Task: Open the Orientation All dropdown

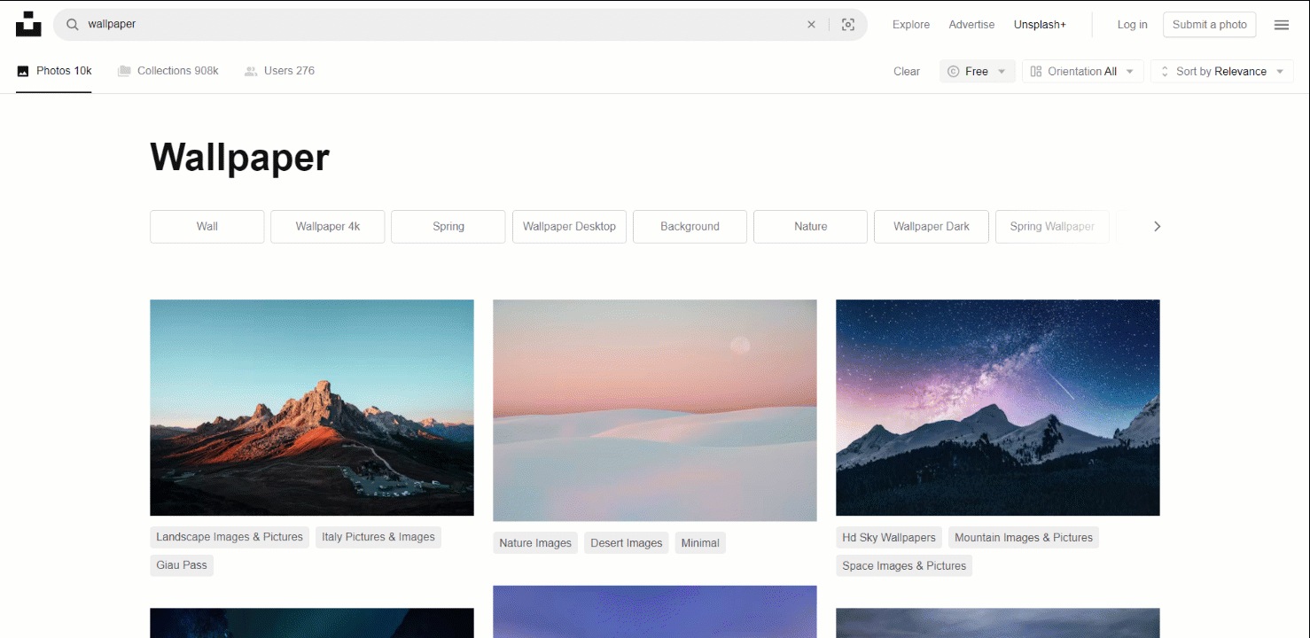Action: click(x=1082, y=71)
